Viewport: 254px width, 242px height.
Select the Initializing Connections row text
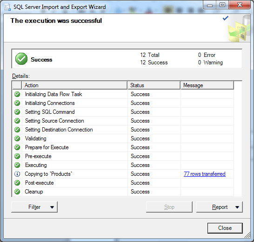click(50, 103)
